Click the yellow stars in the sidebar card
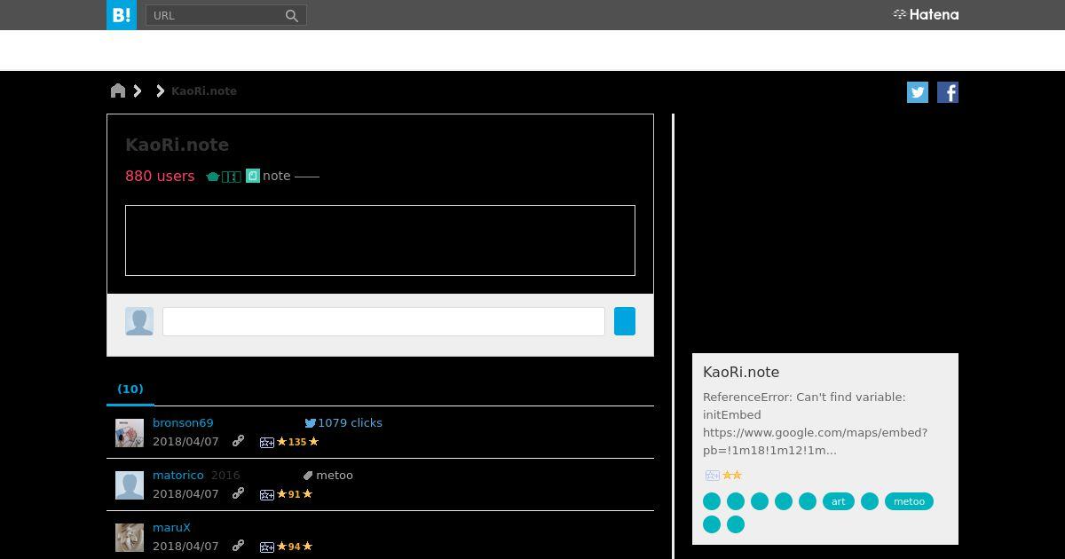 (732, 476)
